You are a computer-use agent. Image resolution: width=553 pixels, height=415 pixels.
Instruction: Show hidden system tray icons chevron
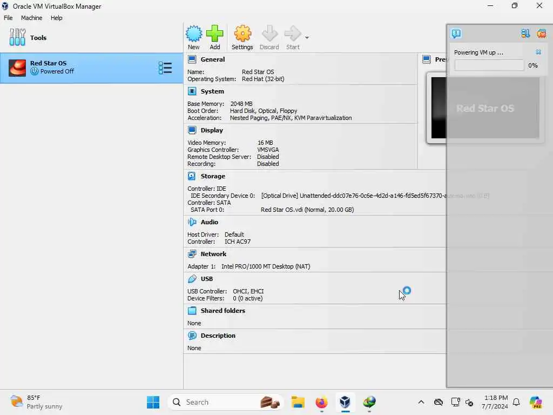tap(421, 402)
